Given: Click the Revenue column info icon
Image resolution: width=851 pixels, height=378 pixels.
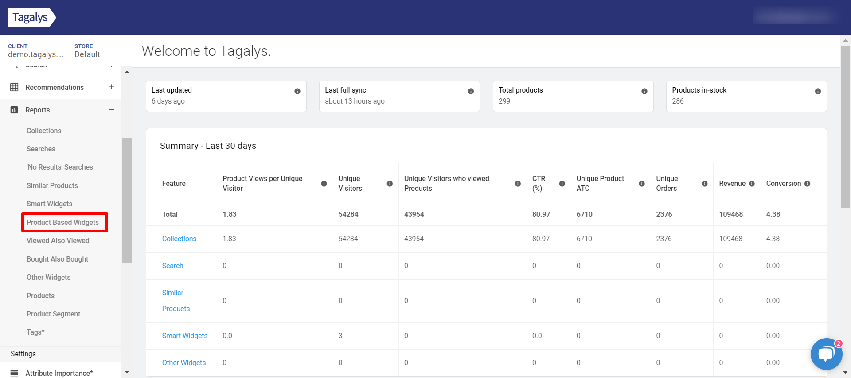Looking at the screenshot, I should (752, 184).
